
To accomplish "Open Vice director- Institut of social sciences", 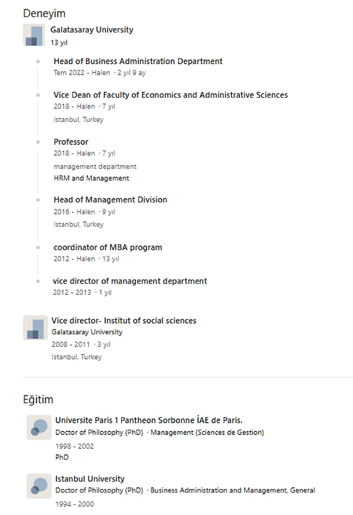I will tap(124, 321).
